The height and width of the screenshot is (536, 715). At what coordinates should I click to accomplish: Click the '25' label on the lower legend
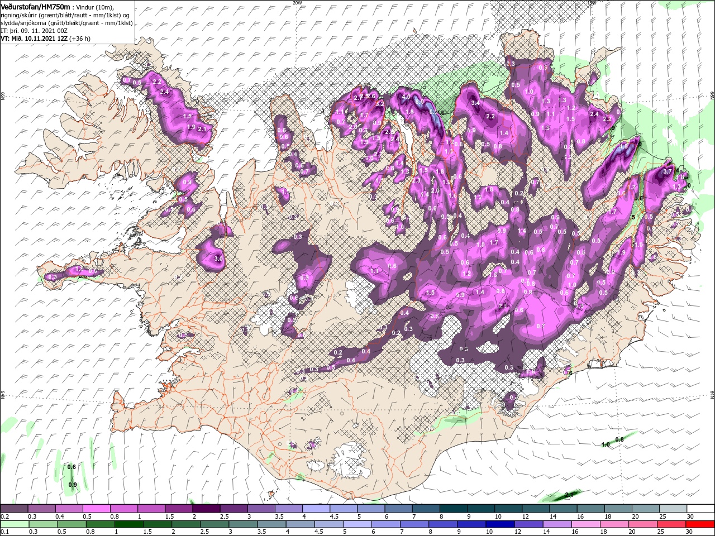662,532
